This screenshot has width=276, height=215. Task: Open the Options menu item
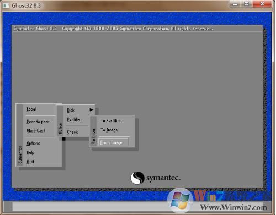(x=33, y=143)
